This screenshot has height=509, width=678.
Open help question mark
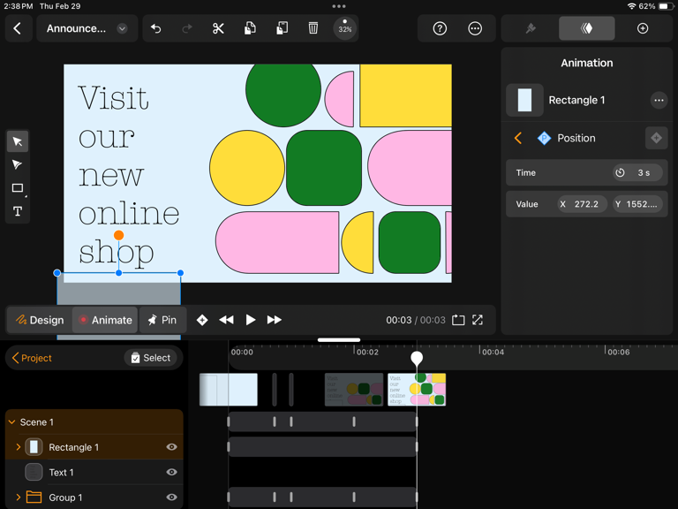tap(440, 28)
